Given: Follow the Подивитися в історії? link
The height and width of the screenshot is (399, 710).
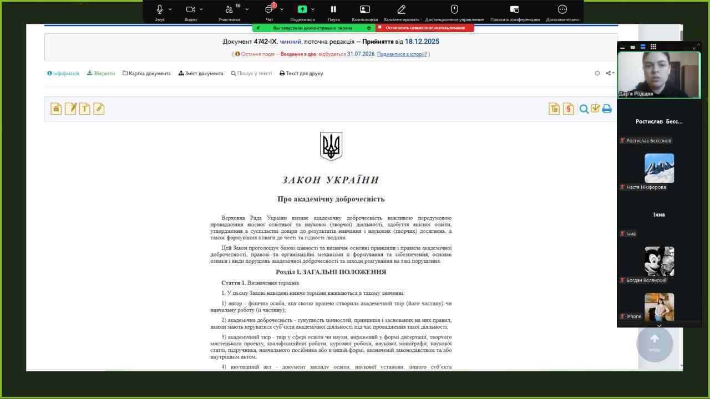Looking at the screenshot, I should 402,54.
